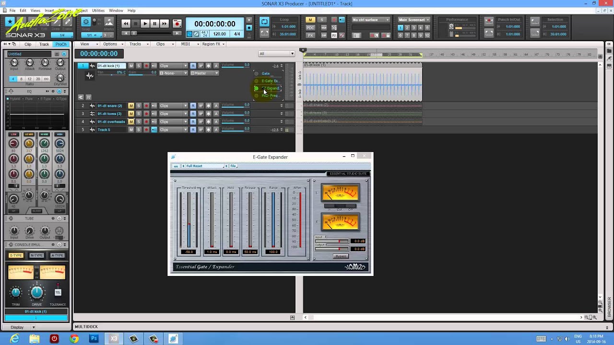The height and width of the screenshot is (345, 614).
Task: Solo the 01-dt kick track
Action: (x=139, y=66)
